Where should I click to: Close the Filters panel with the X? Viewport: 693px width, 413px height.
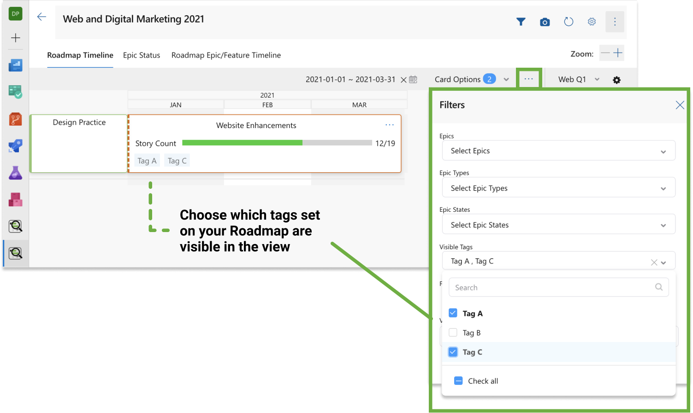pos(680,105)
